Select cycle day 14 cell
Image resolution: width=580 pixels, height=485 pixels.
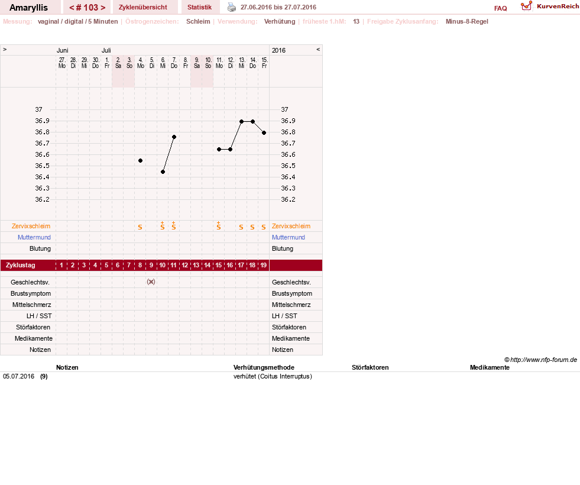(208, 265)
